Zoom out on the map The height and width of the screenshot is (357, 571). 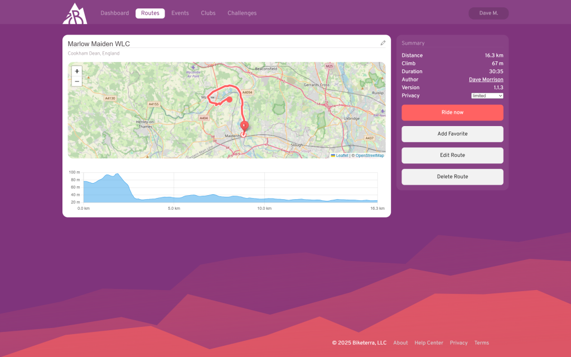[77, 81]
